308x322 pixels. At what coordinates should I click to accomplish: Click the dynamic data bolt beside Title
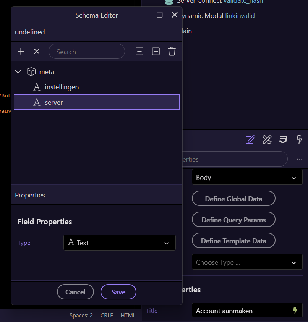point(295,311)
